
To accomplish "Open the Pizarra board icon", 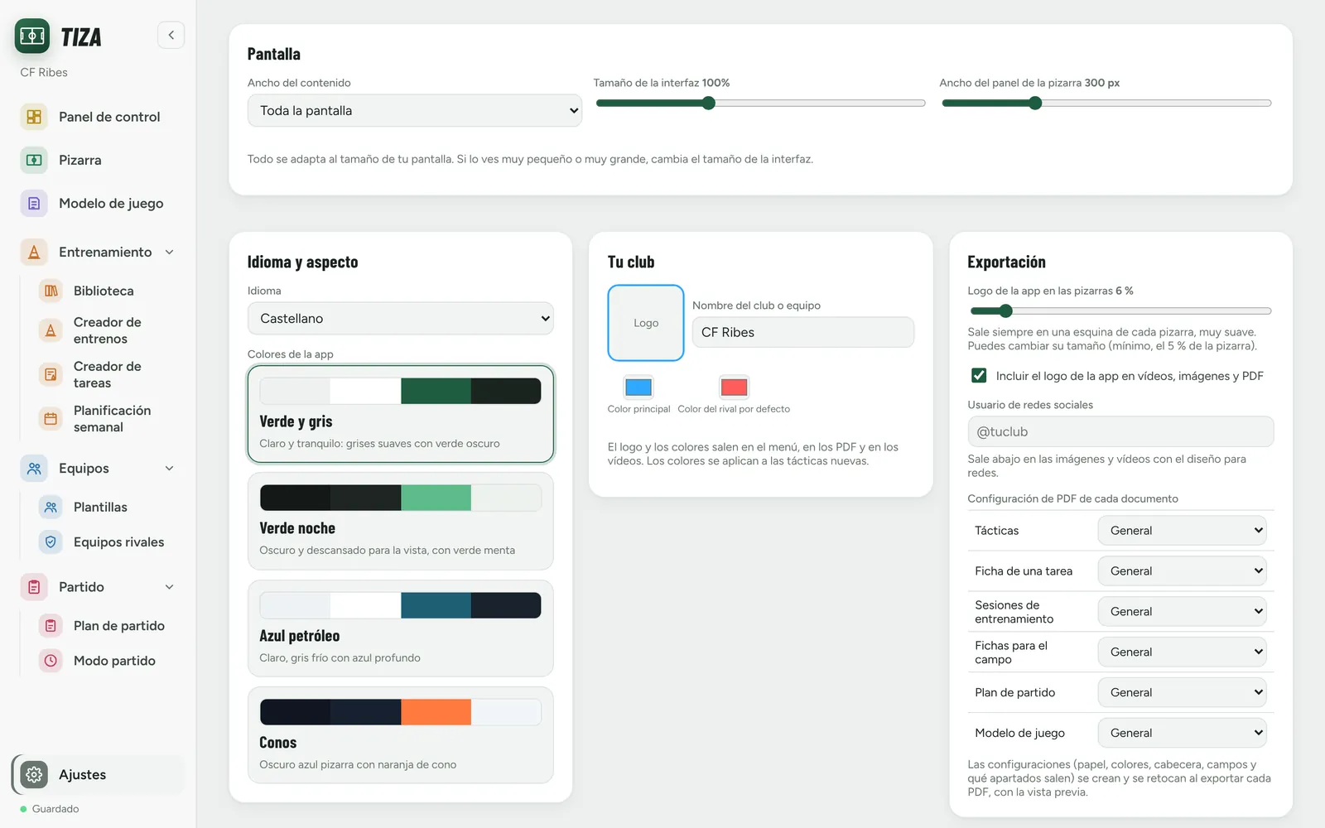I will 34,160.
